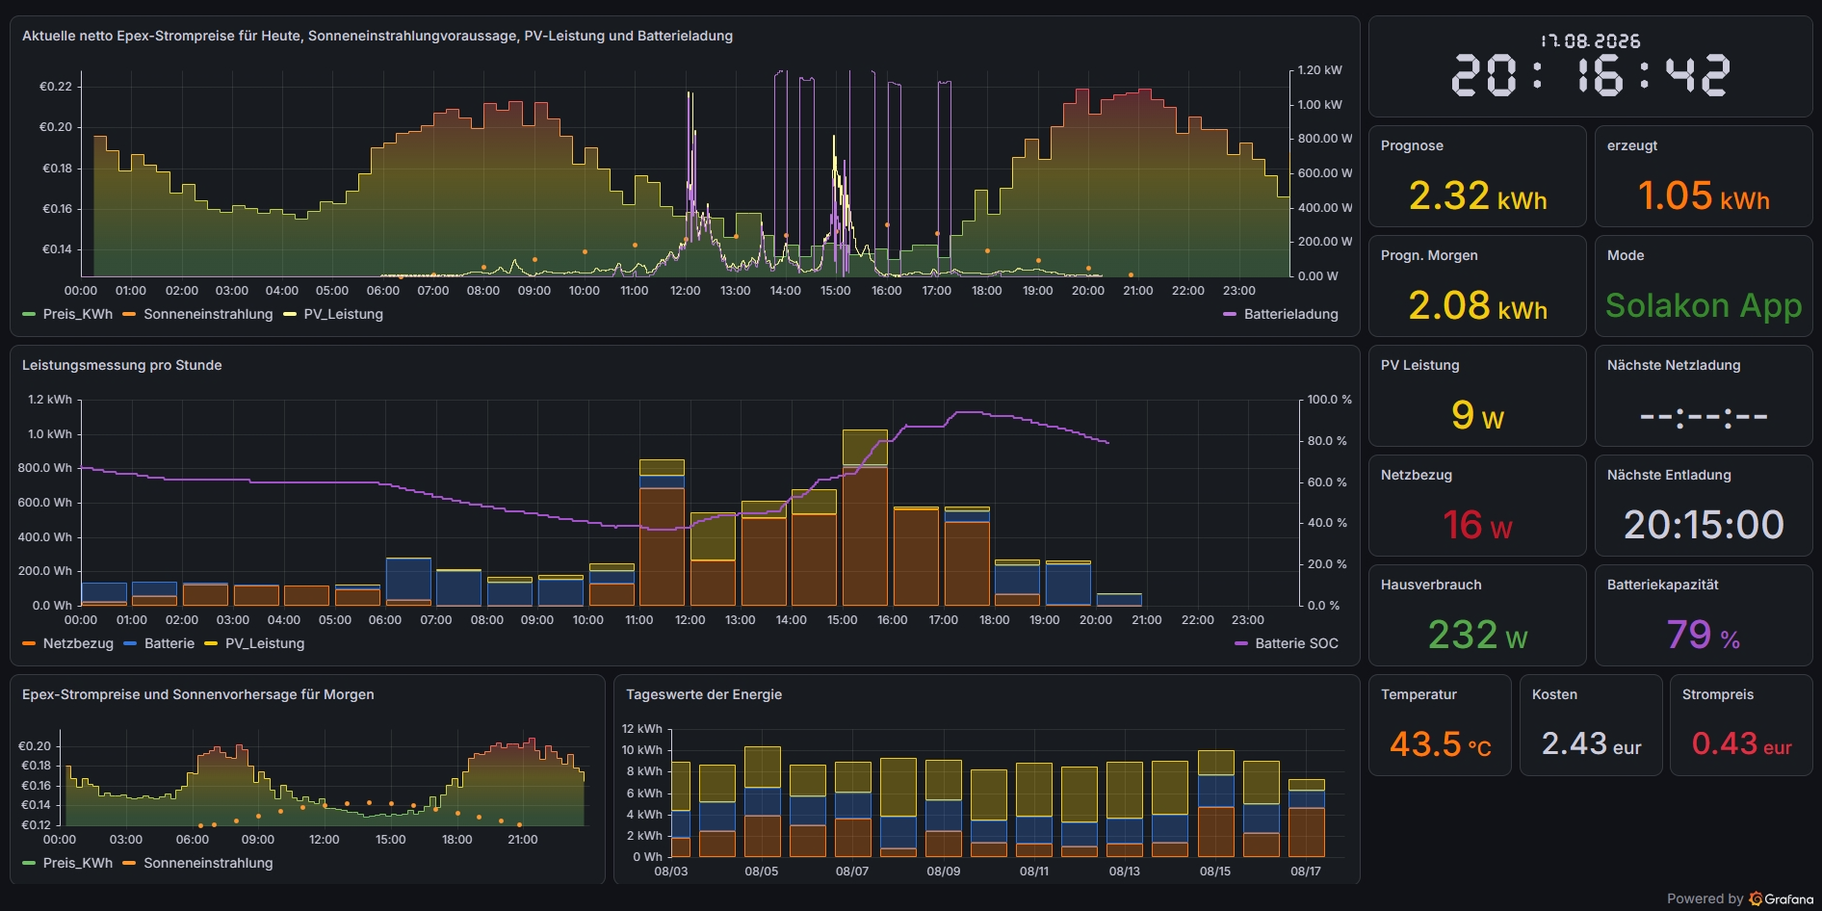Open the PV Leistung stat panel title

tap(1420, 365)
